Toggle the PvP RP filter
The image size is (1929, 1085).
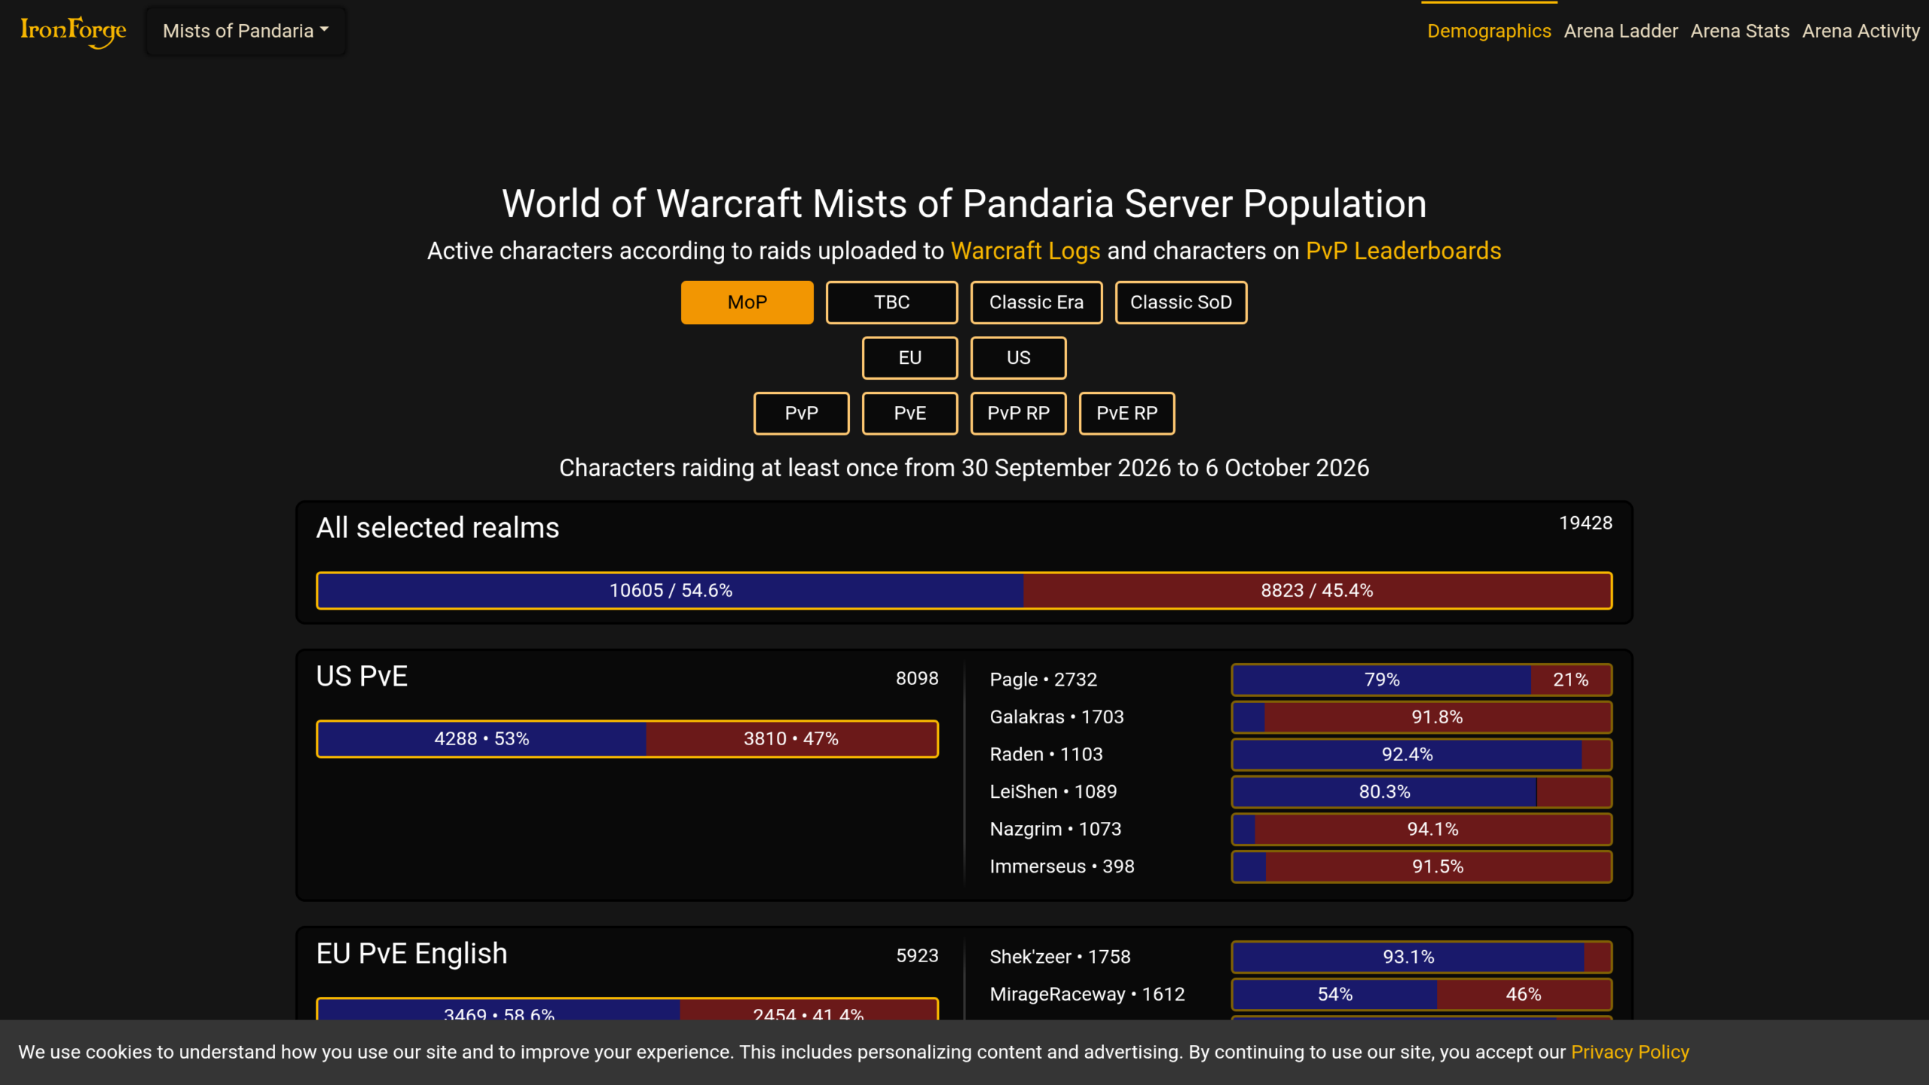point(1019,413)
